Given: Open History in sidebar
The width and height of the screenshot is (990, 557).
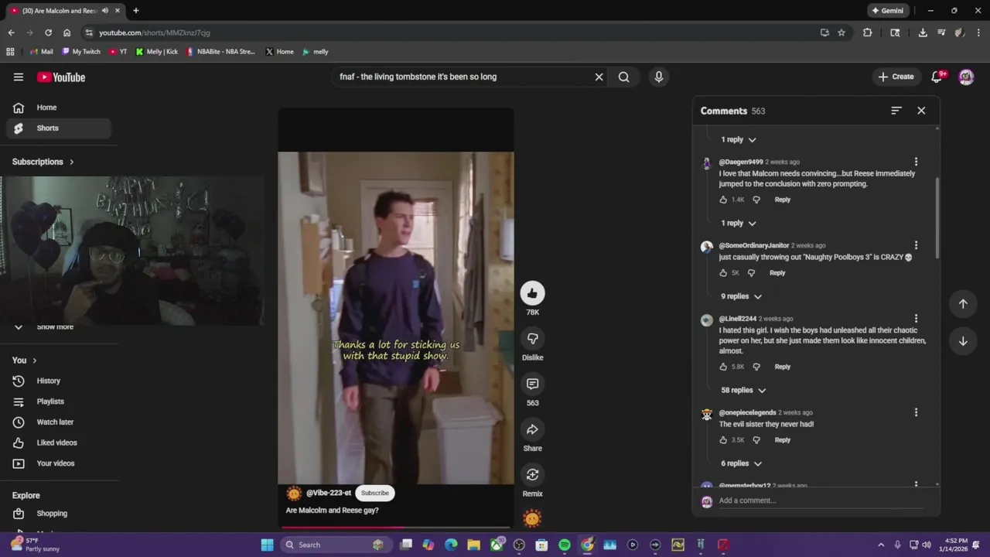Looking at the screenshot, I should click(x=59, y=381).
